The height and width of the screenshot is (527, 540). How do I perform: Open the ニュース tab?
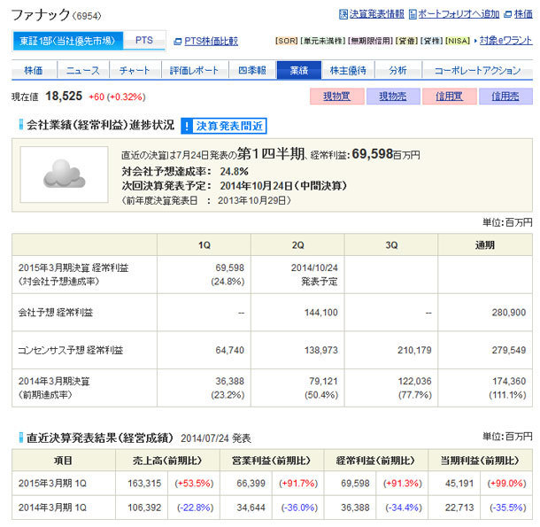(83, 70)
